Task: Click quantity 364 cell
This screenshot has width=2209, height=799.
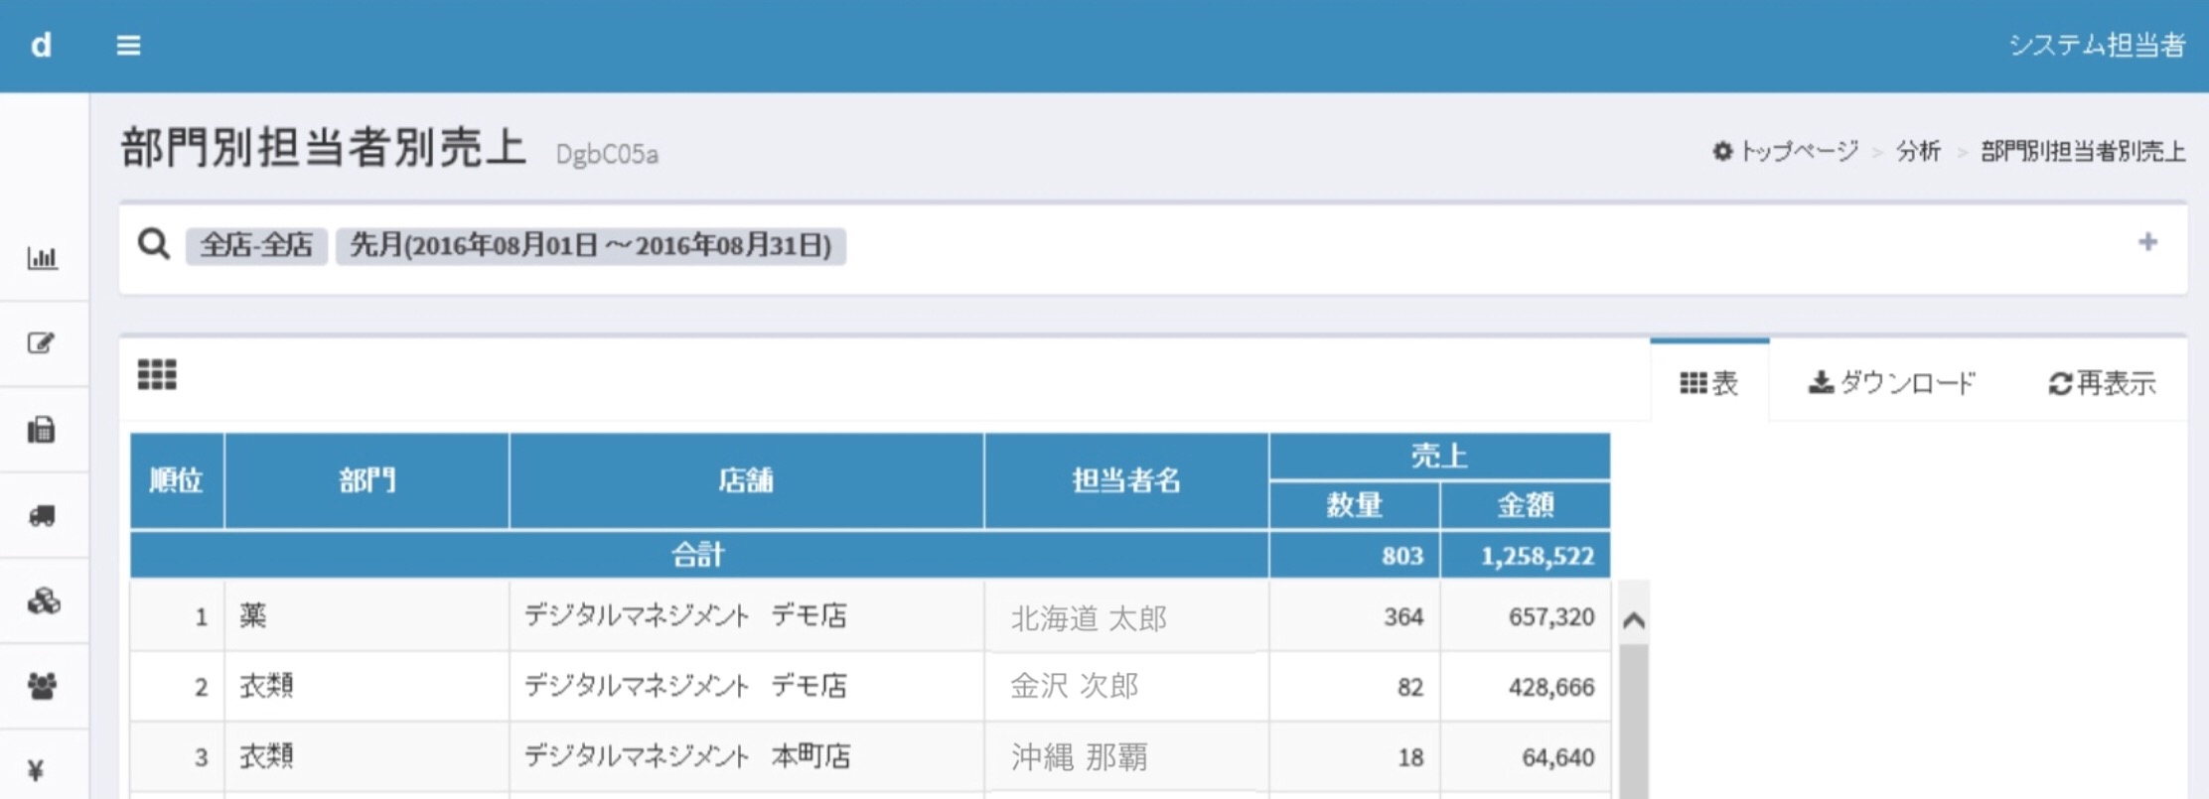Action: [x=1355, y=616]
